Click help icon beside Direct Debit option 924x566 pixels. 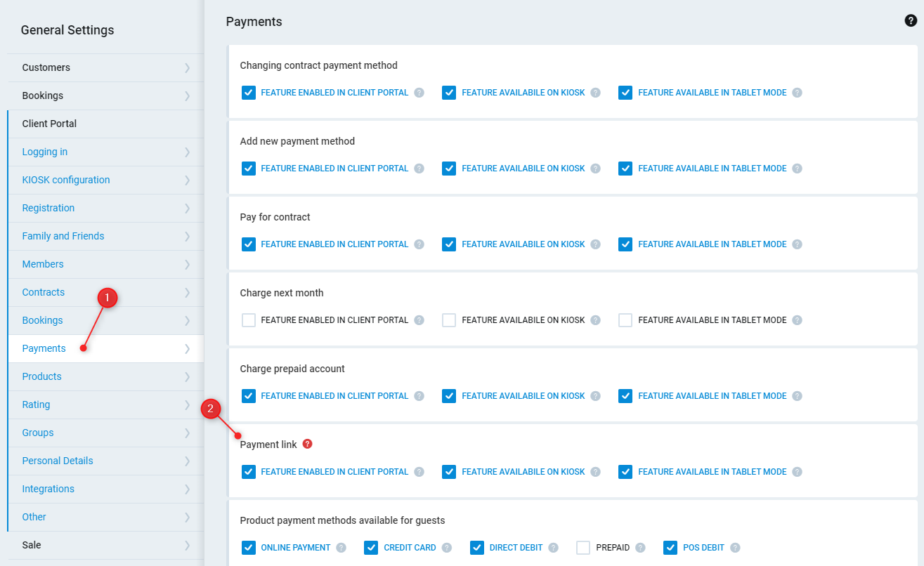554,548
